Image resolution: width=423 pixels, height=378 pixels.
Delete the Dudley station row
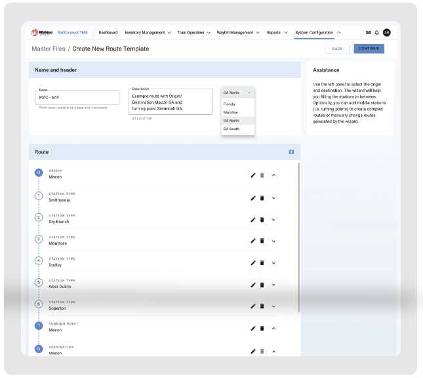(262, 263)
